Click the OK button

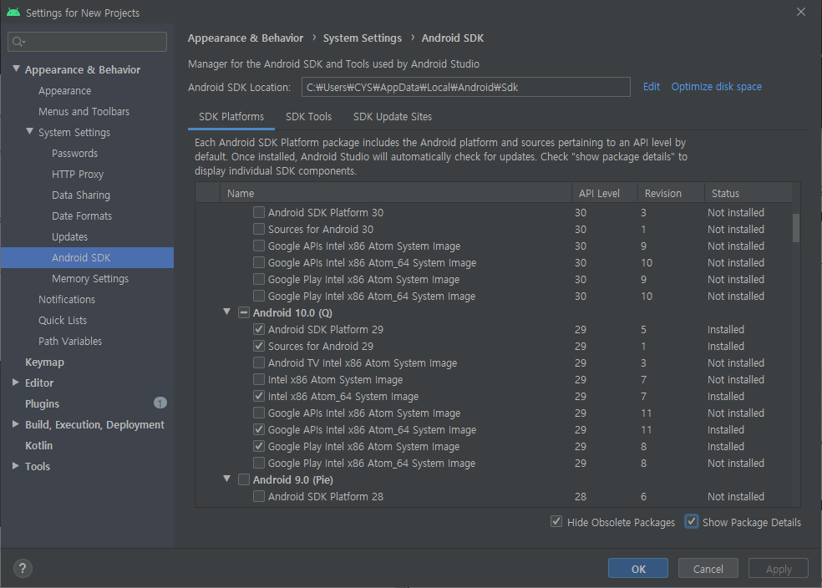coord(638,569)
